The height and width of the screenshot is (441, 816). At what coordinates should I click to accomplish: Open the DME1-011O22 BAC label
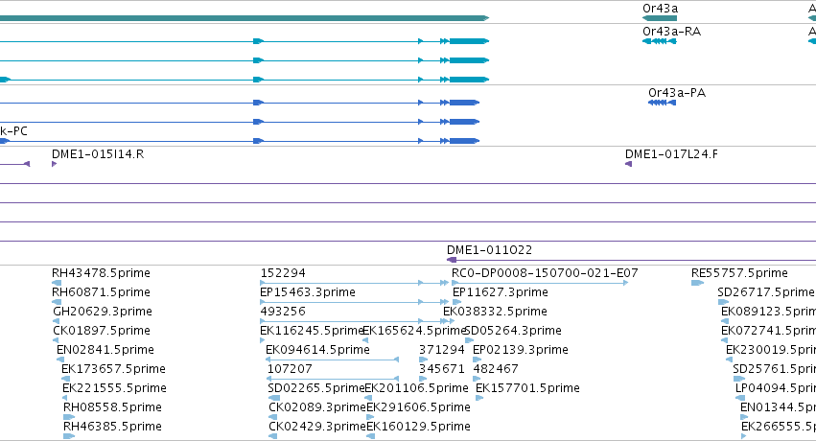tap(489, 250)
